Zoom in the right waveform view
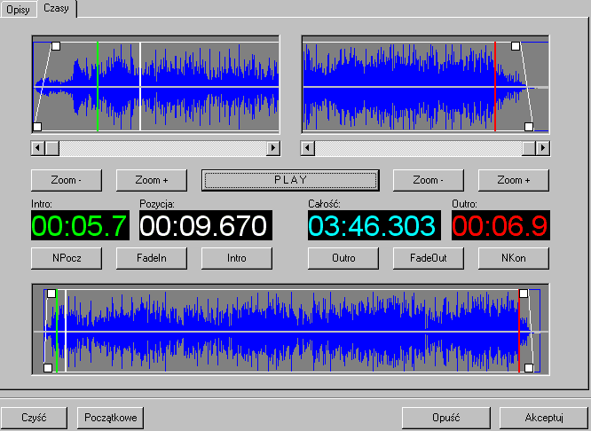The height and width of the screenshot is (431, 591). click(514, 180)
